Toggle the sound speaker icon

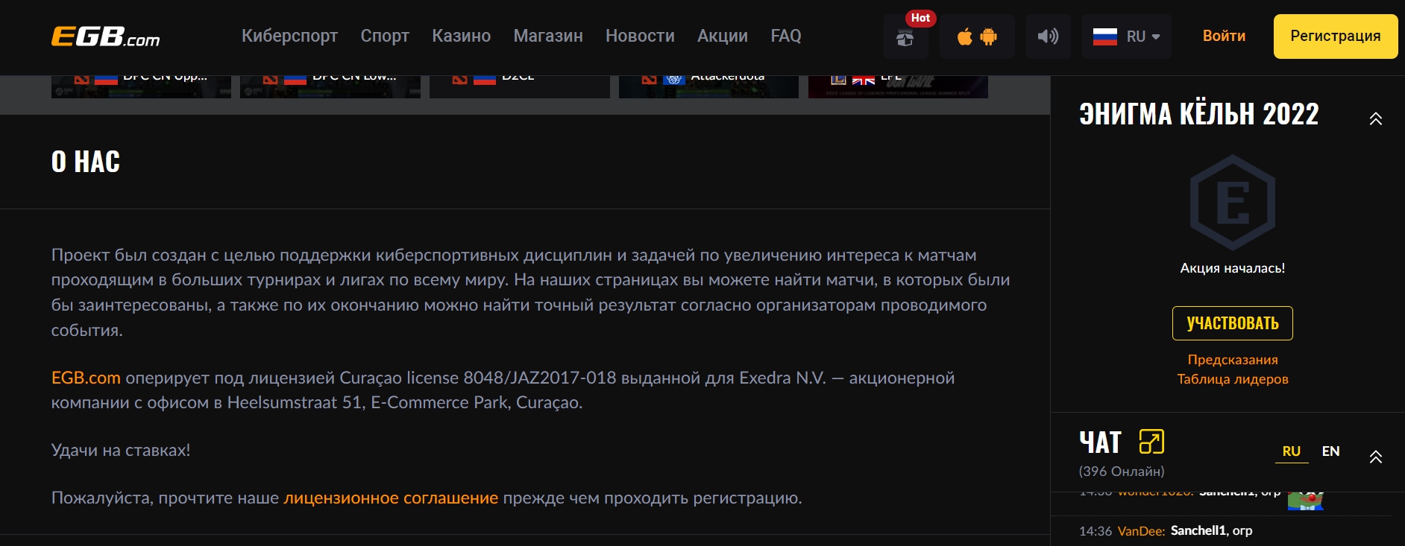[1048, 36]
